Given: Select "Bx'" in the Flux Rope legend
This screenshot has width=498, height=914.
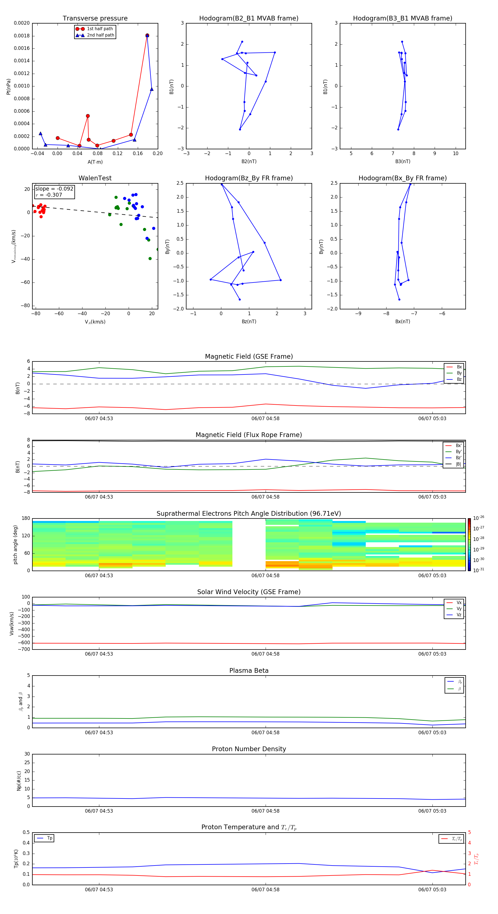Looking at the screenshot, I should click(454, 446).
